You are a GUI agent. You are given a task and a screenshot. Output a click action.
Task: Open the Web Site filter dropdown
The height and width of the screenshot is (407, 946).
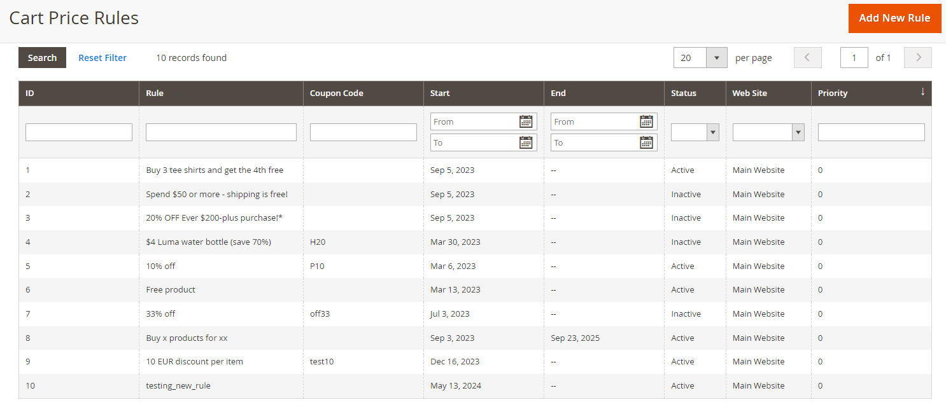[x=768, y=132]
